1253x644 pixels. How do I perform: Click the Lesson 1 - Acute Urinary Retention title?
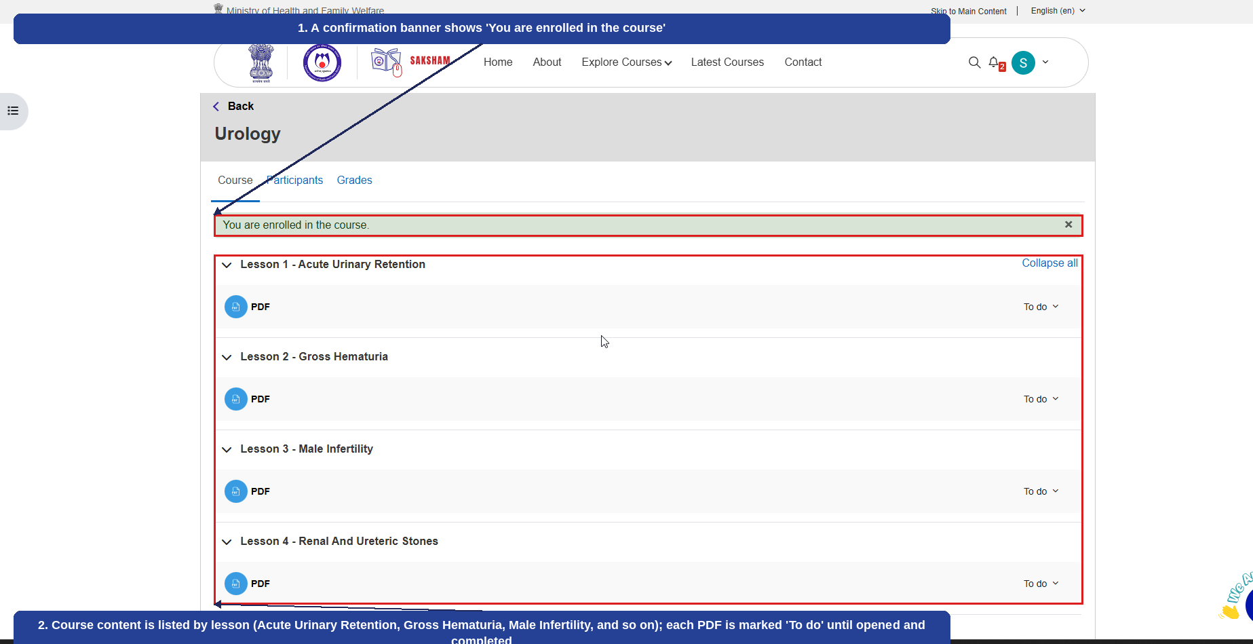click(332, 265)
